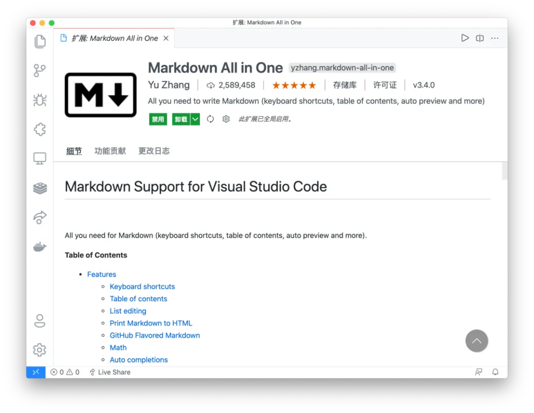
Task: Click the extension sync reload icon
Action: click(211, 119)
